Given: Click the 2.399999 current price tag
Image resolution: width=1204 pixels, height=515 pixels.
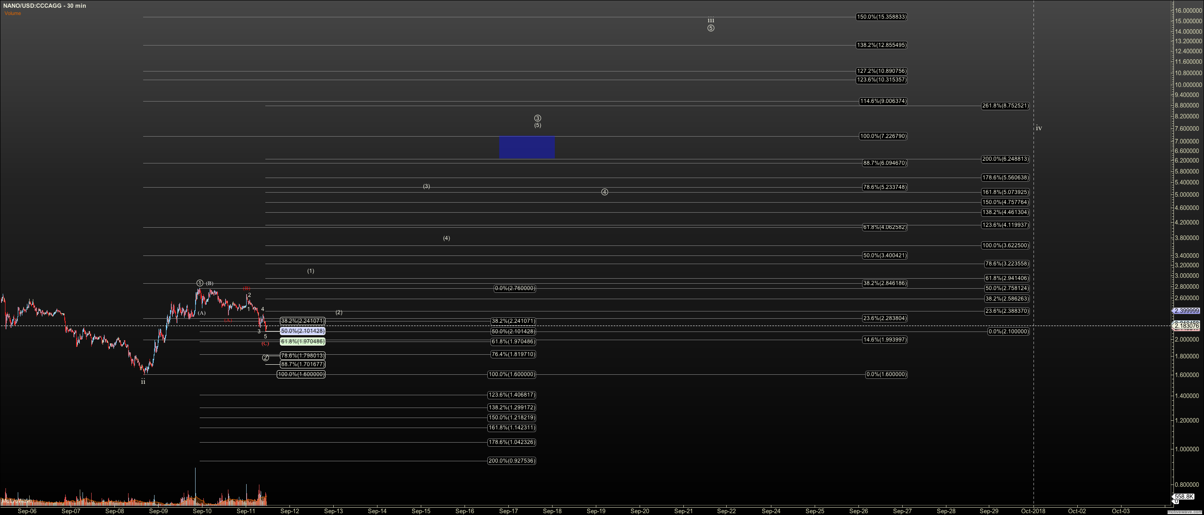Looking at the screenshot, I should 1187,311.
